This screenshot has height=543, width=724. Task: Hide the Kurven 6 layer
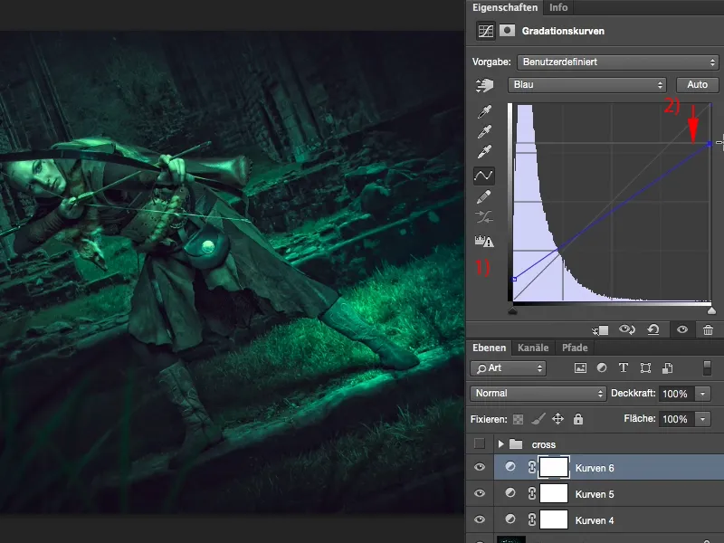[x=480, y=467]
